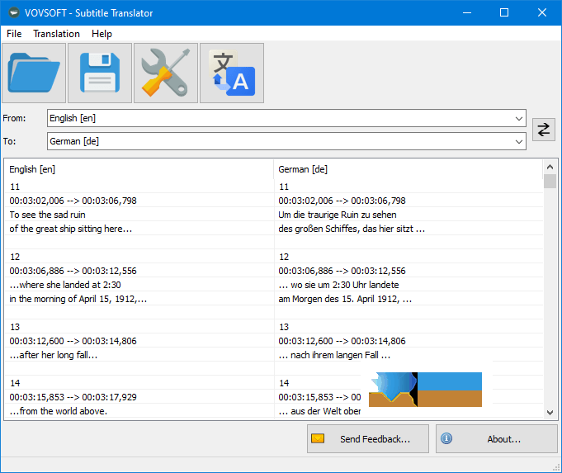Click English timestamp 00:03:15,853 --> 00:03:17,929
The width and height of the screenshot is (562, 473).
73,397
